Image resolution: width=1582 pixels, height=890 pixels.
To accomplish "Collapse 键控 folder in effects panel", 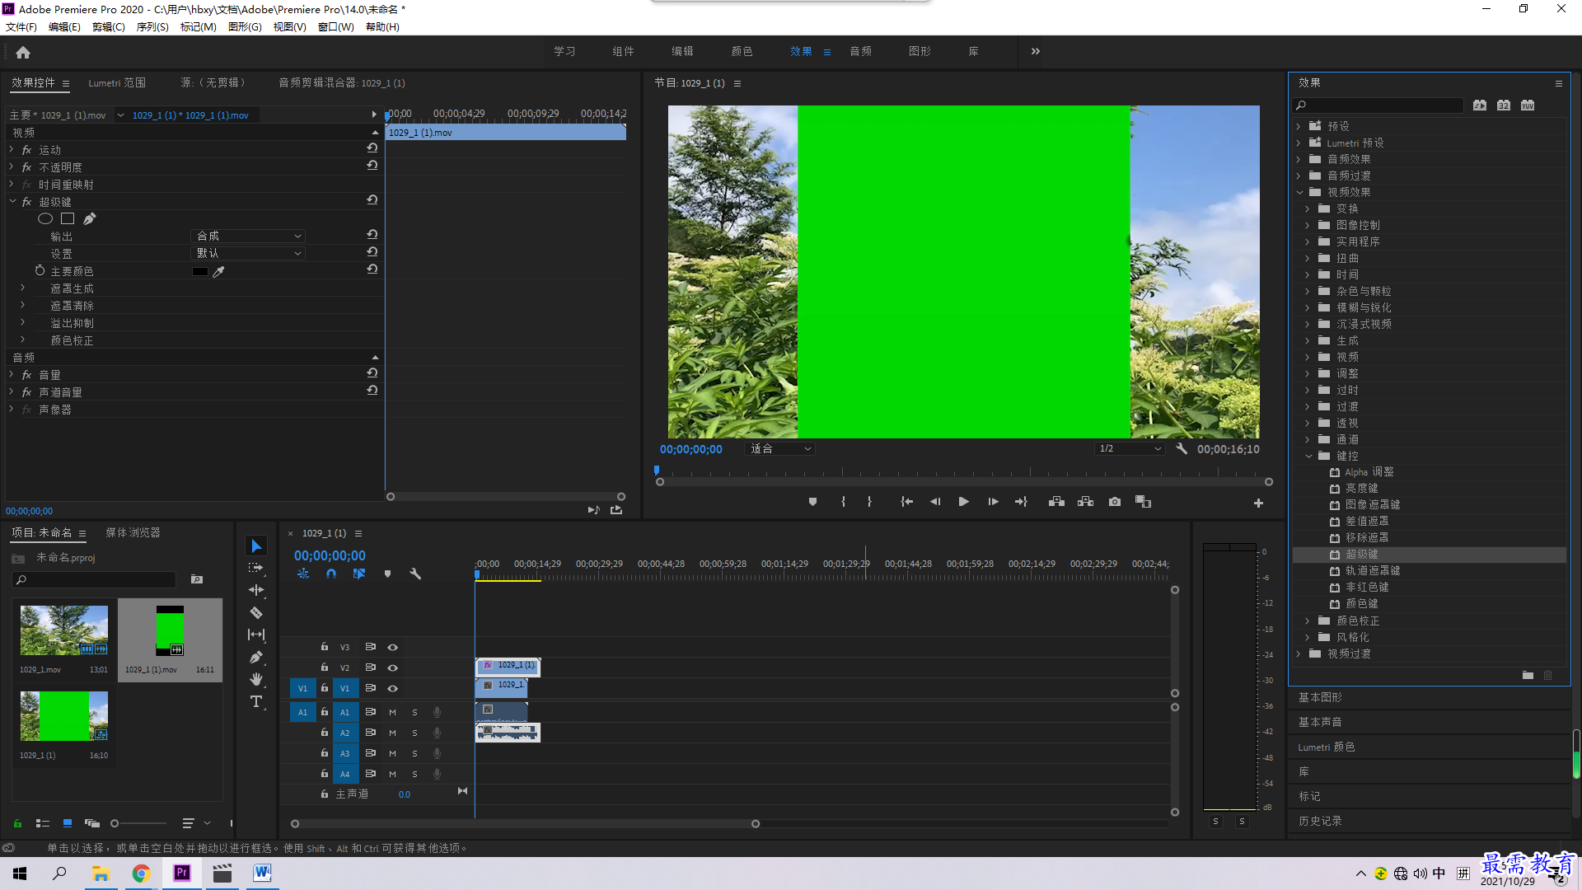I will pos(1308,456).
